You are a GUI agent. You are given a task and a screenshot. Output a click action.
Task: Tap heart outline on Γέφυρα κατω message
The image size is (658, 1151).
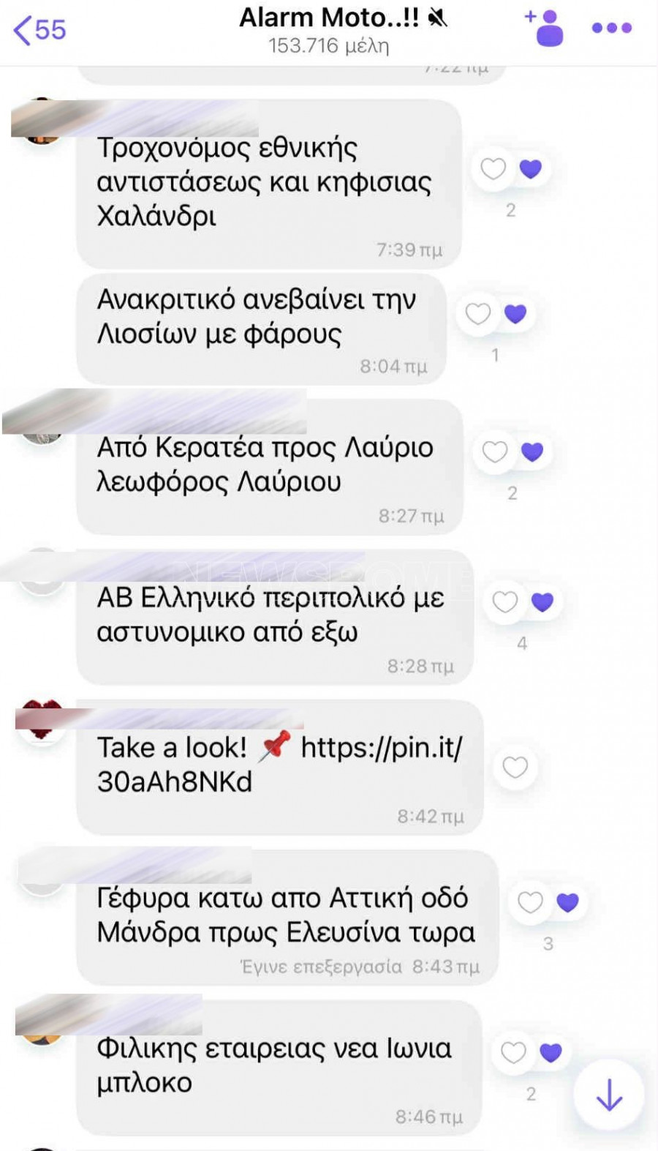point(530,902)
